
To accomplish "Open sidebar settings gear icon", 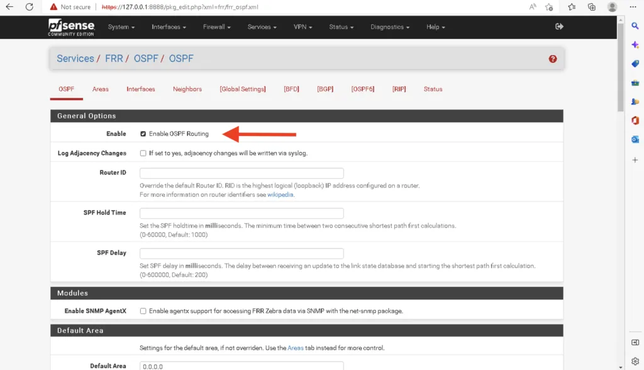I will [x=635, y=361].
